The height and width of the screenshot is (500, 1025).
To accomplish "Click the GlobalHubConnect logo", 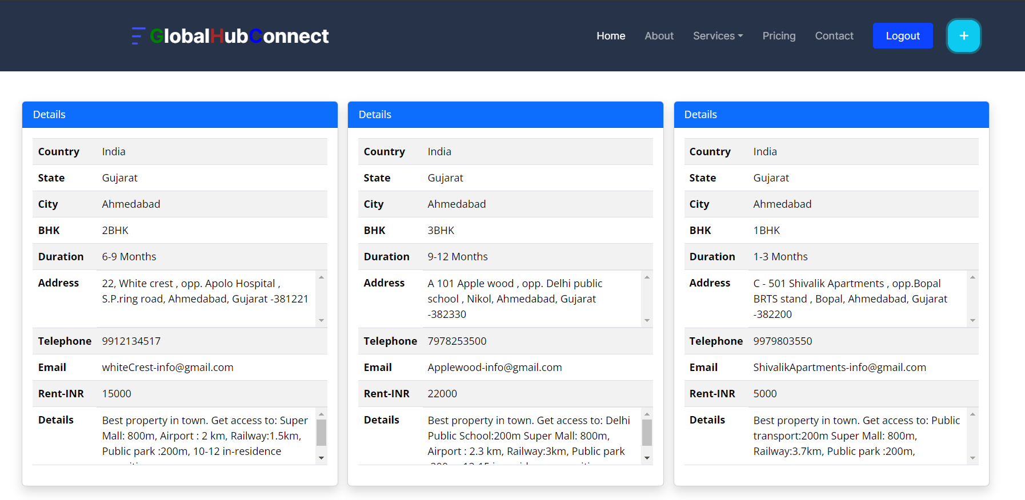I will 230,36.
